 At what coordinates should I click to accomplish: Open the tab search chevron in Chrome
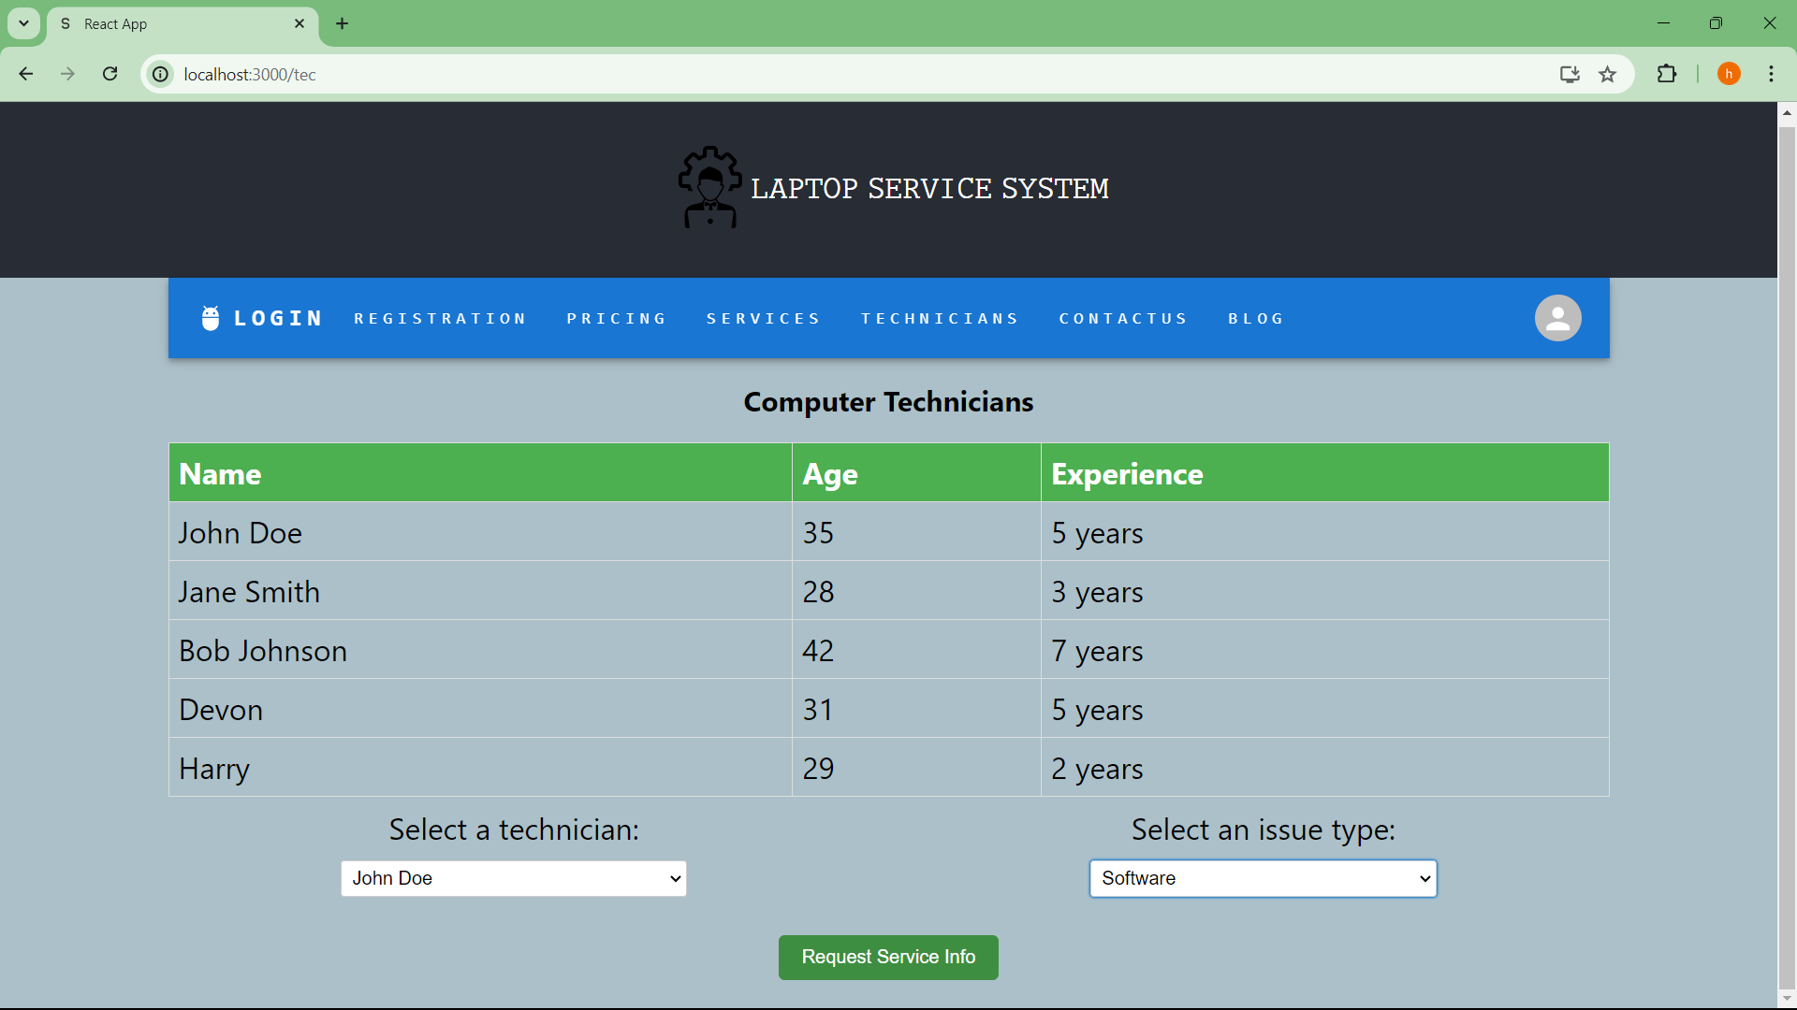pyautogui.click(x=23, y=23)
